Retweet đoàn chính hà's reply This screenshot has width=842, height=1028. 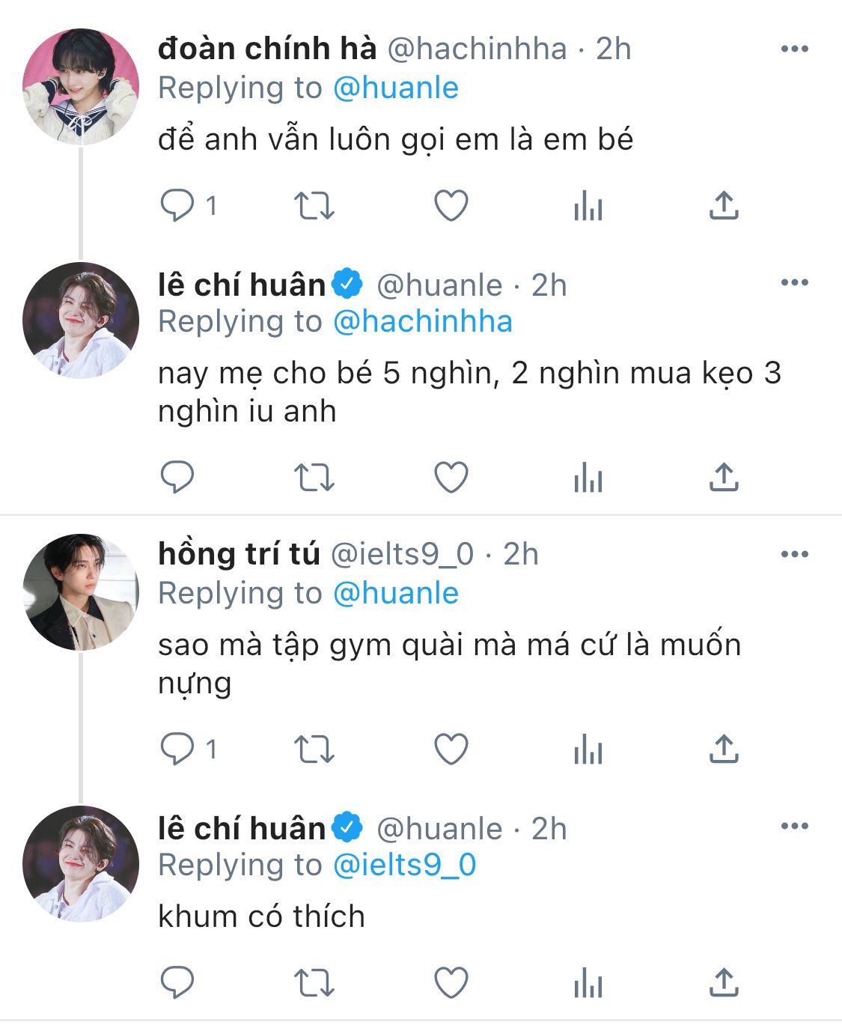[x=314, y=205]
